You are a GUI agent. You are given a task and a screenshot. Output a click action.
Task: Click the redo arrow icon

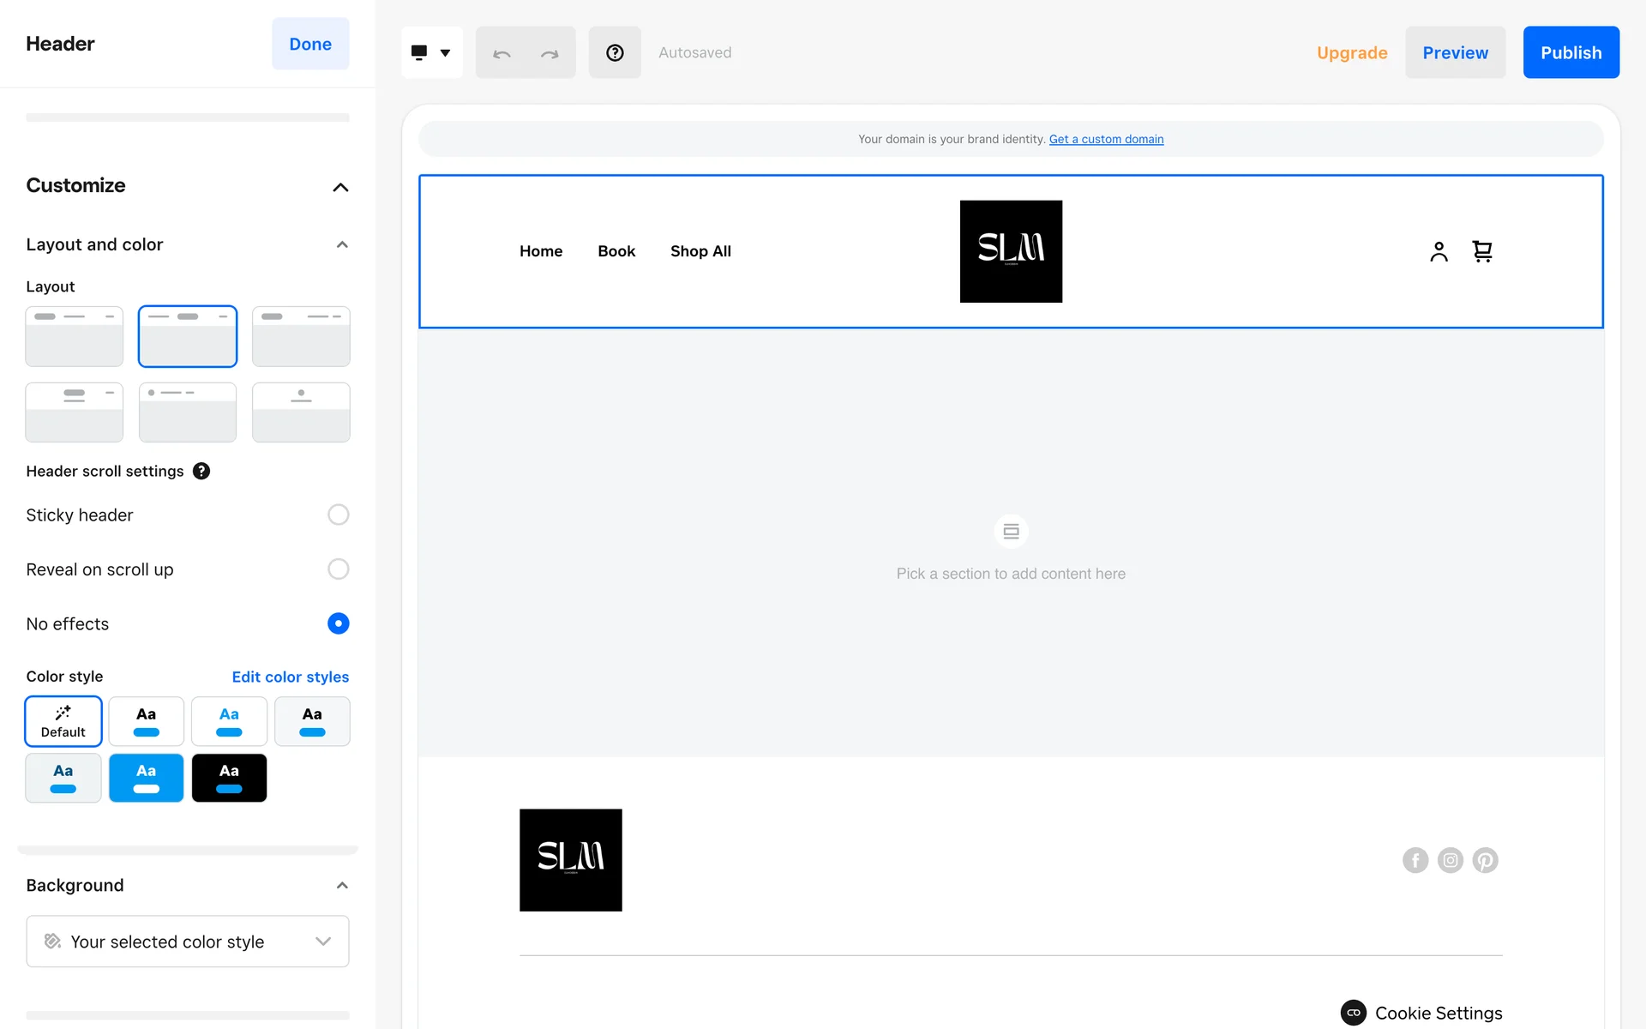550,53
